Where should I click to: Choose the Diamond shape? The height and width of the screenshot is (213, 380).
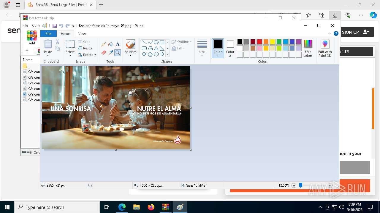tap(144, 54)
